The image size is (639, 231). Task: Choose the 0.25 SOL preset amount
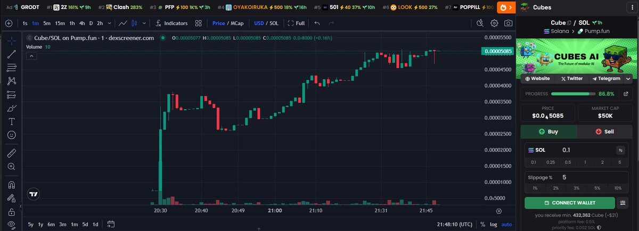pyautogui.click(x=550, y=162)
